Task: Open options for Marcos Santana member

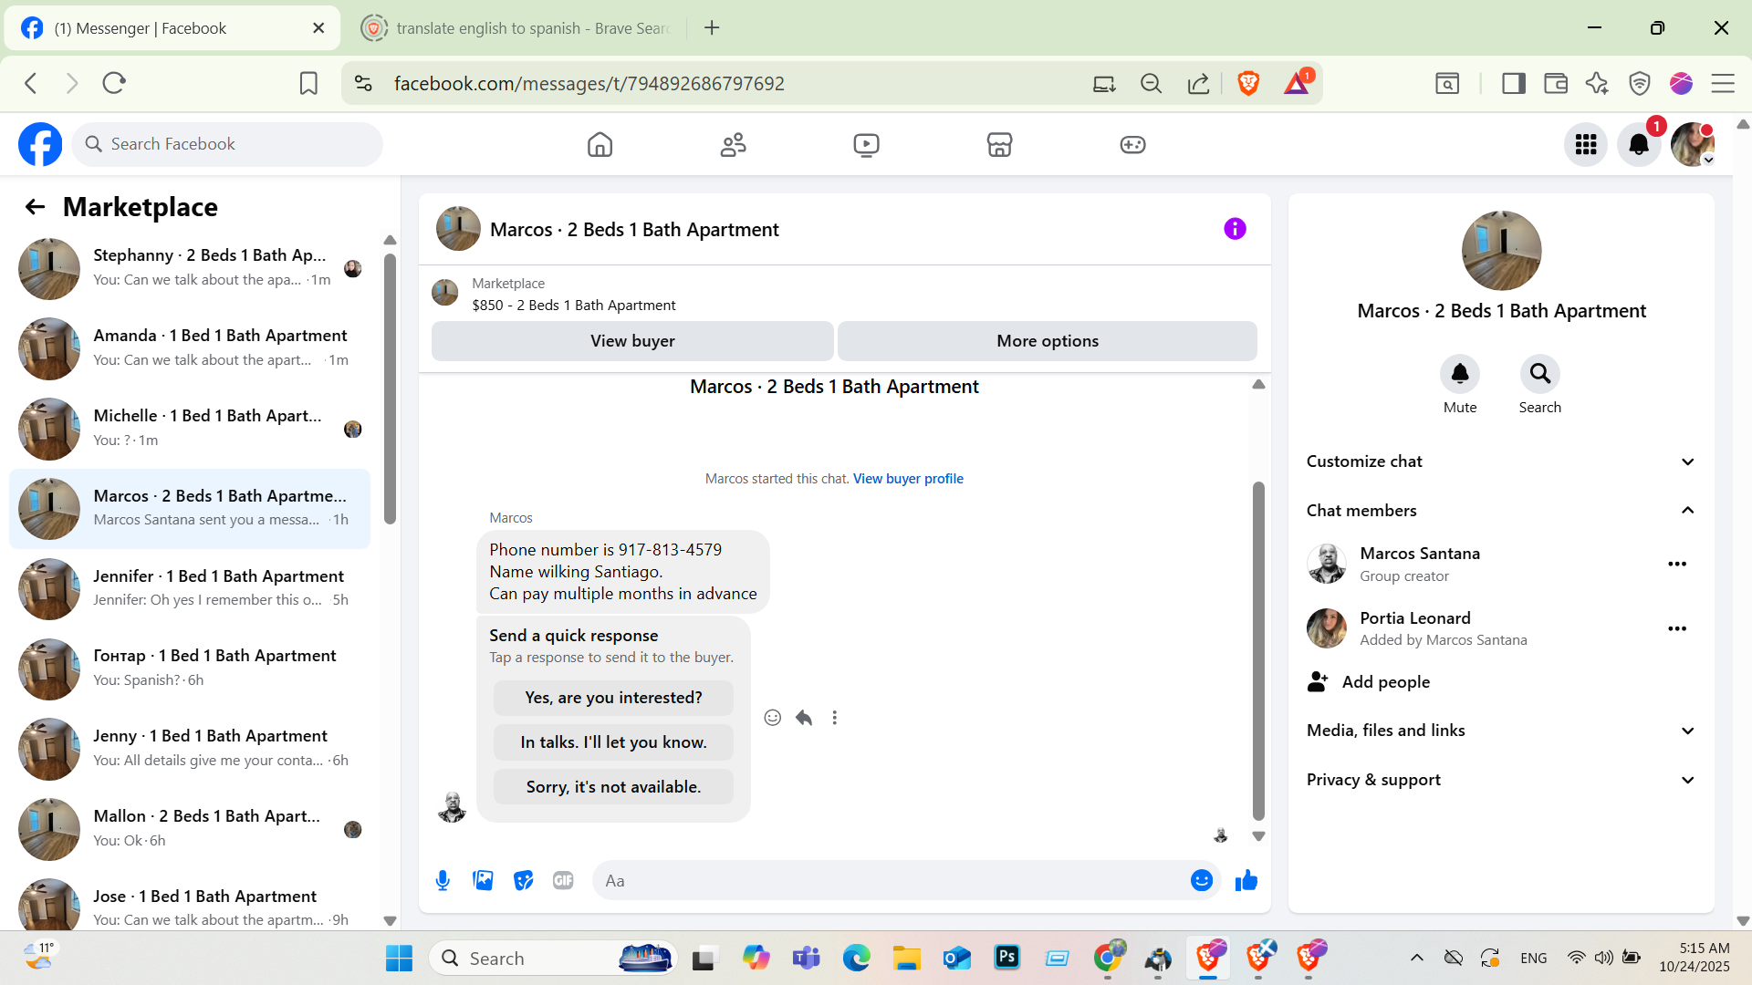Action: [1677, 564]
